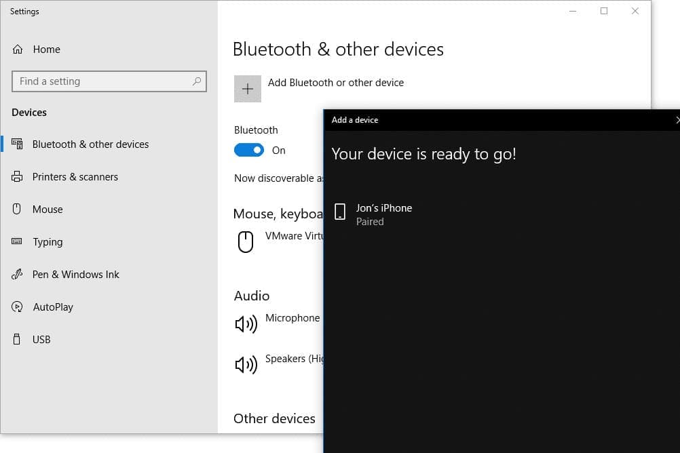Select Bluetooth & other devices sidebar item
680x453 pixels.
pyautogui.click(x=109, y=144)
